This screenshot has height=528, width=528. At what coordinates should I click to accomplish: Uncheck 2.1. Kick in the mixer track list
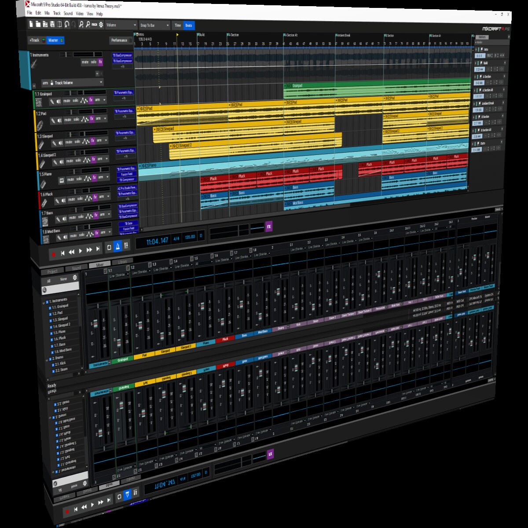[x=52, y=365]
